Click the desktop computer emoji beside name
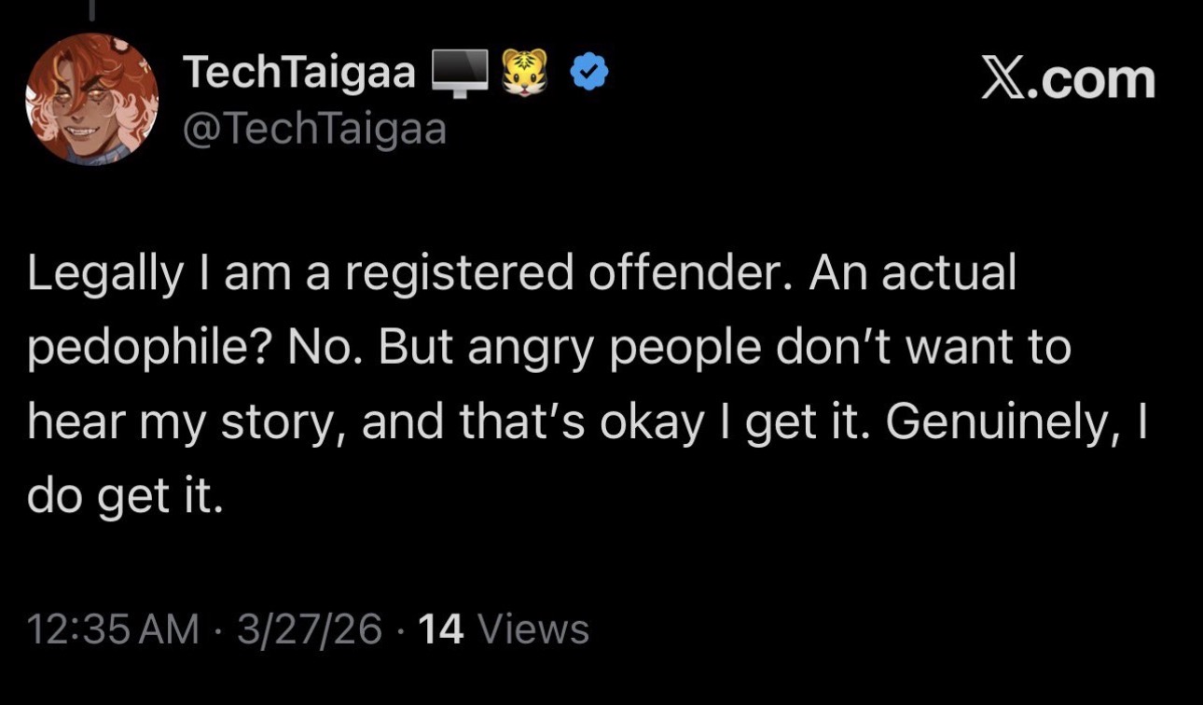The width and height of the screenshot is (1203, 705). point(460,75)
